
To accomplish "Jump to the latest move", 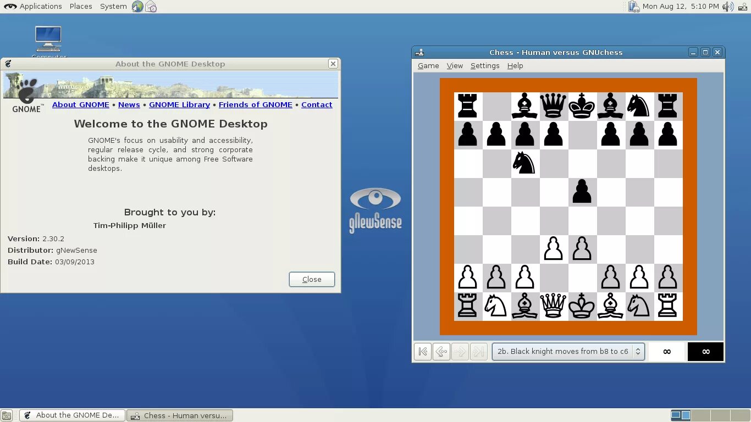I will click(x=479, y=352).
